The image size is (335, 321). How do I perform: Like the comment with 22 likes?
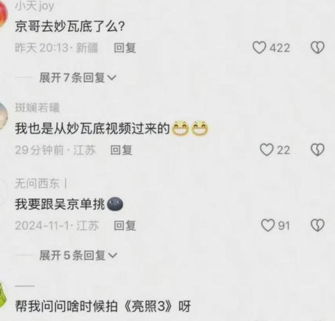(267, 150)
